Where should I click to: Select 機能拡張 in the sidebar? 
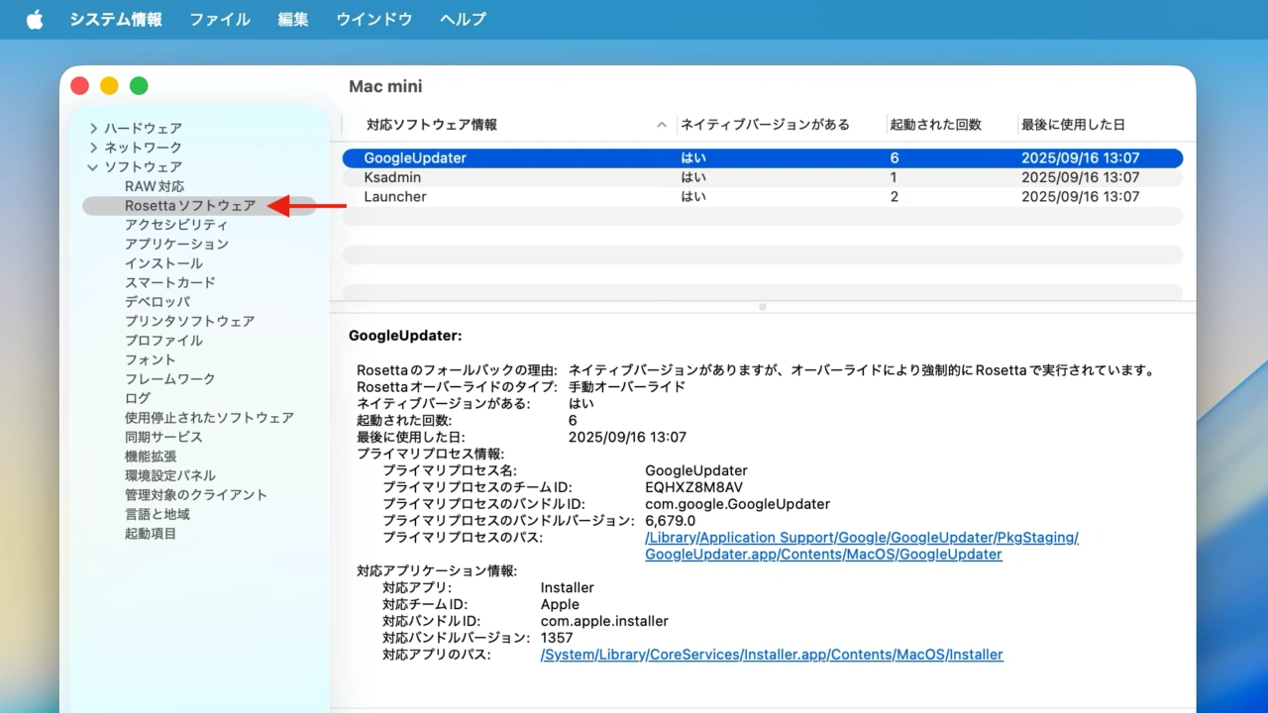(151, 457)
